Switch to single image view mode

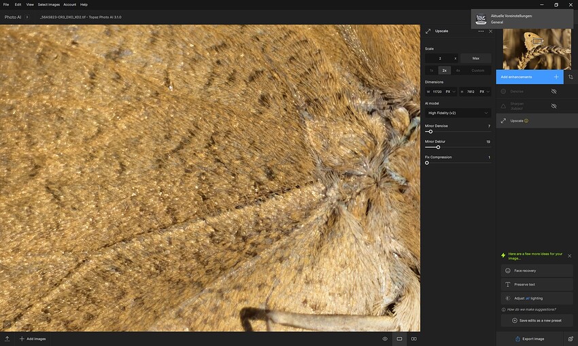(x=399, y=339)
